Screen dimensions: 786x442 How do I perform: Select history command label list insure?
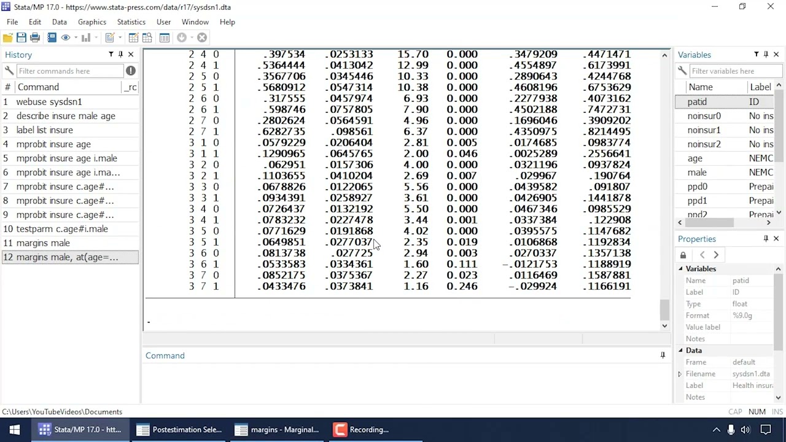pos(70,130)
